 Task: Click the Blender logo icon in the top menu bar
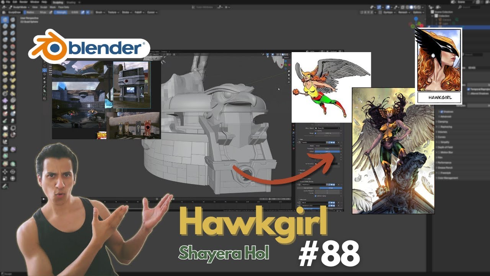click(3, 2)
